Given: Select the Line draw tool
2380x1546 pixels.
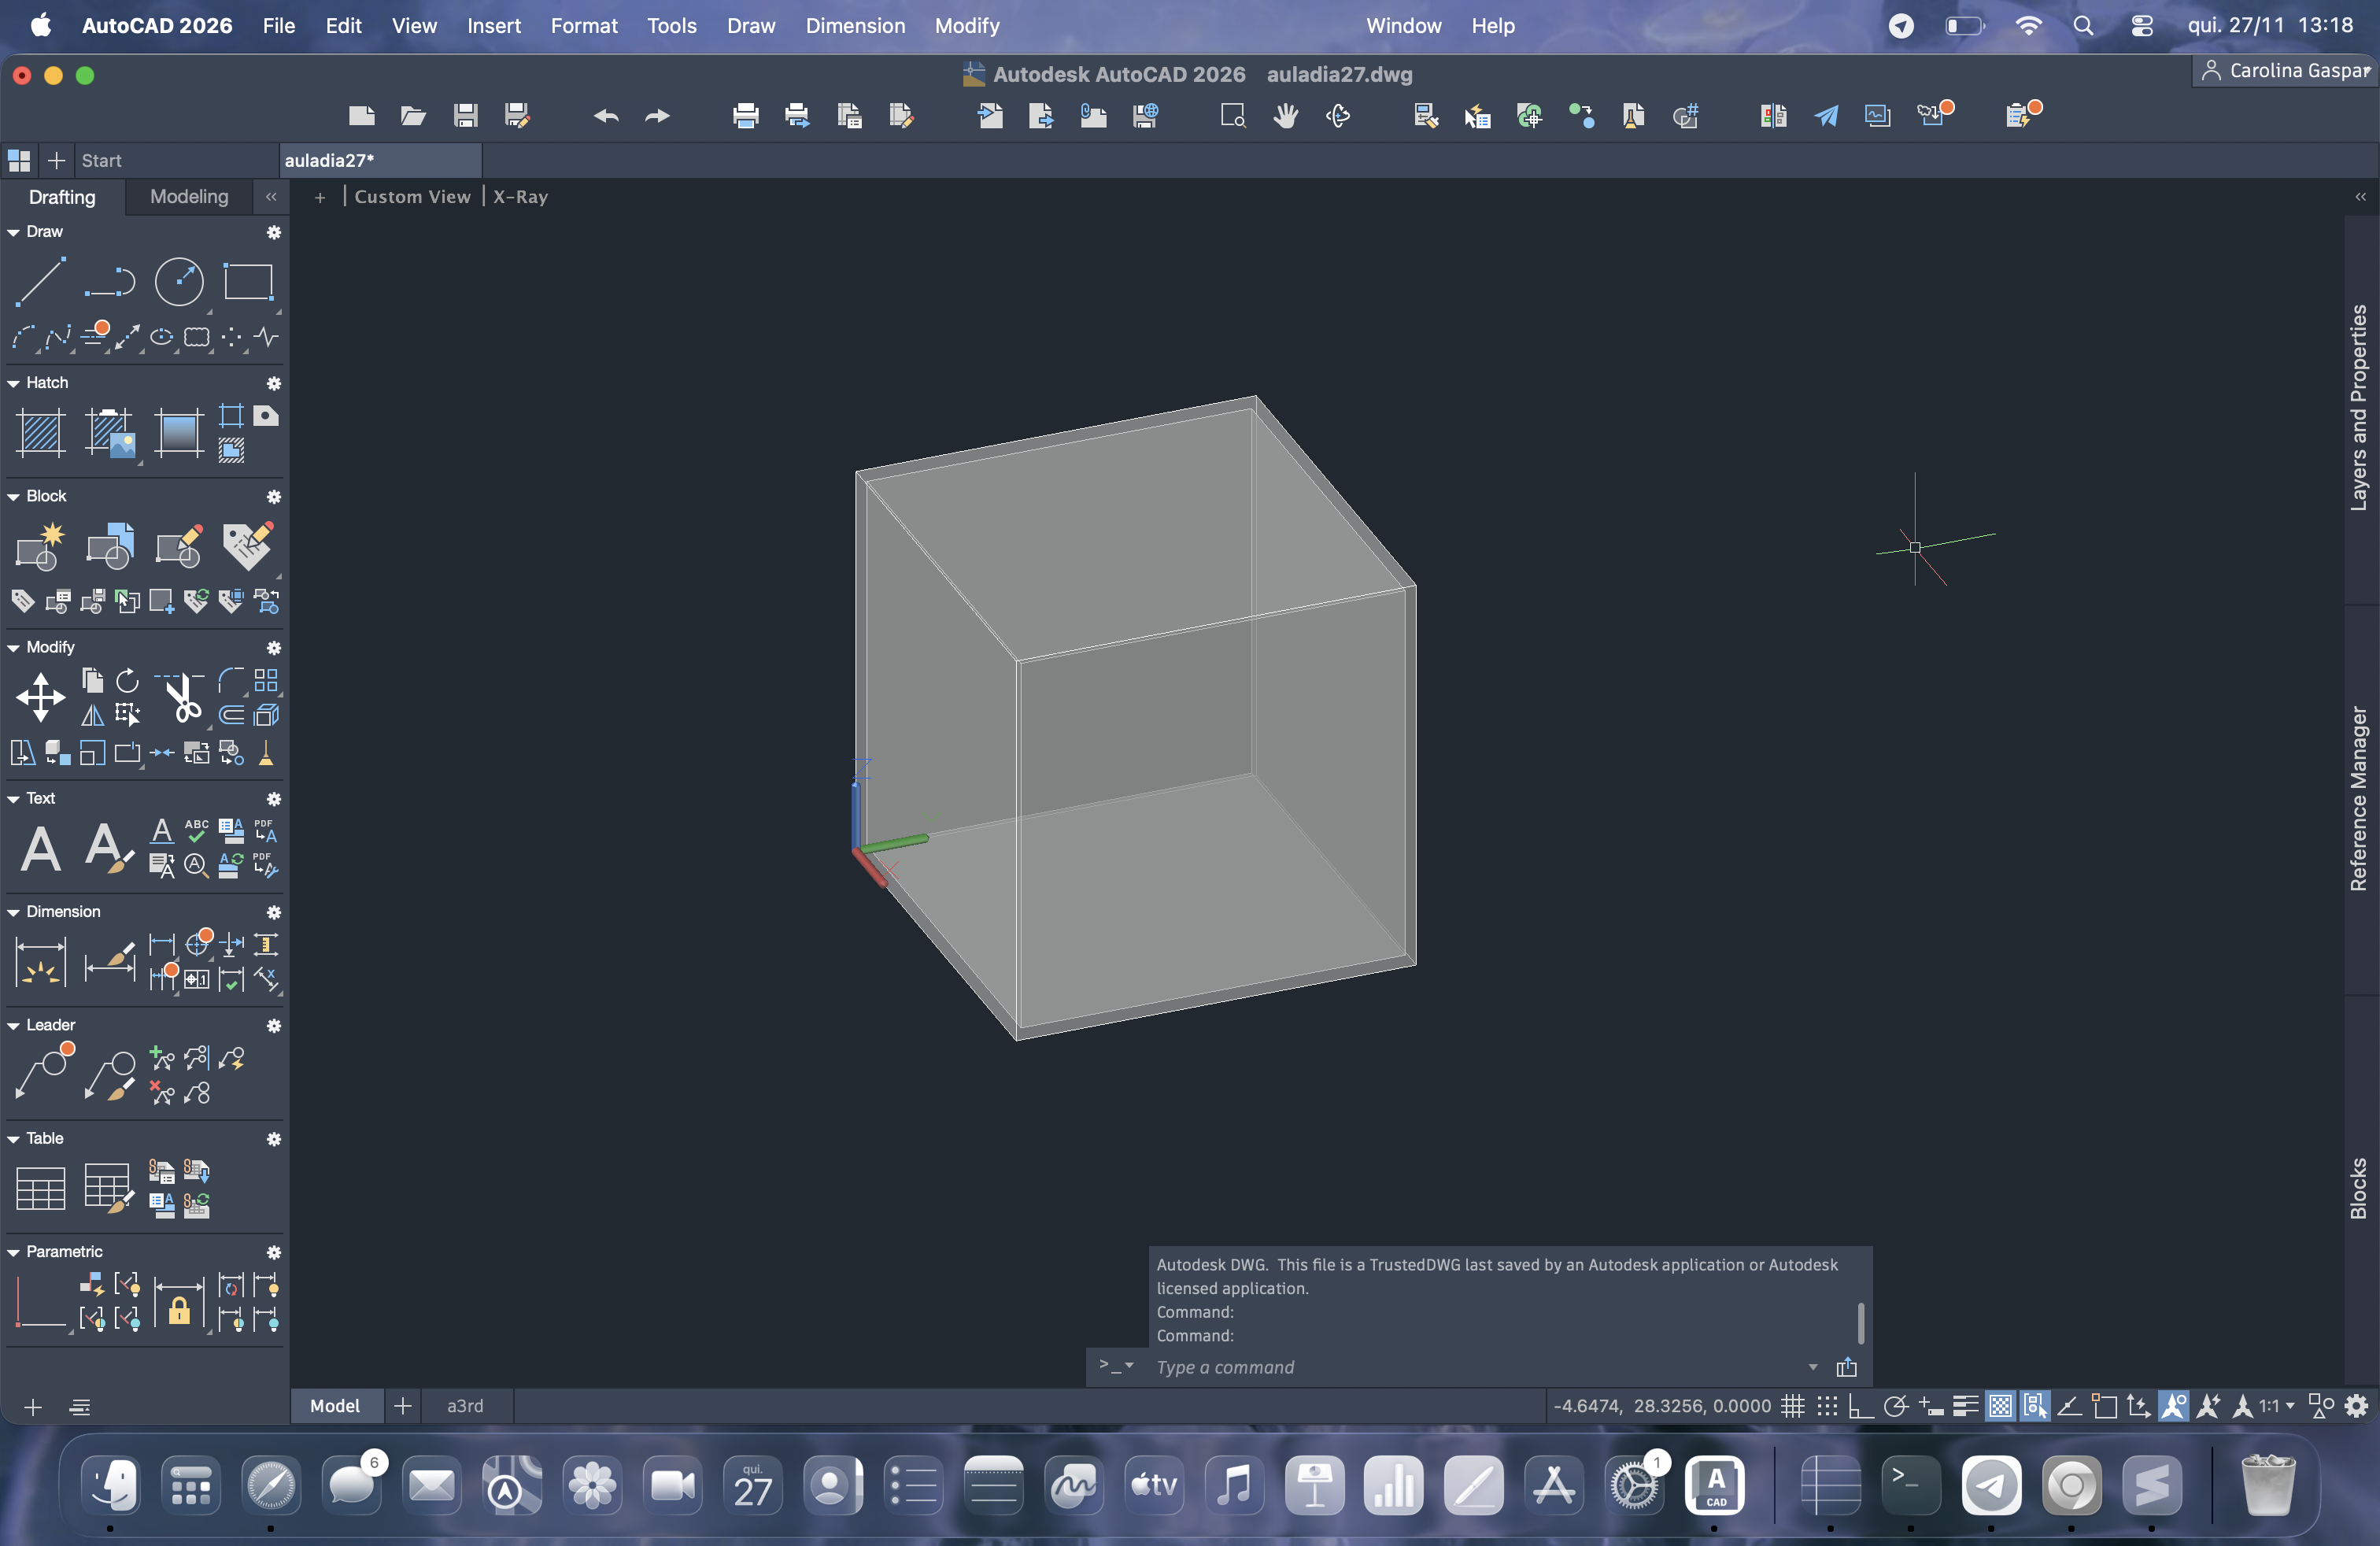Looking at the screenshot, I should [x=41, y=282].
